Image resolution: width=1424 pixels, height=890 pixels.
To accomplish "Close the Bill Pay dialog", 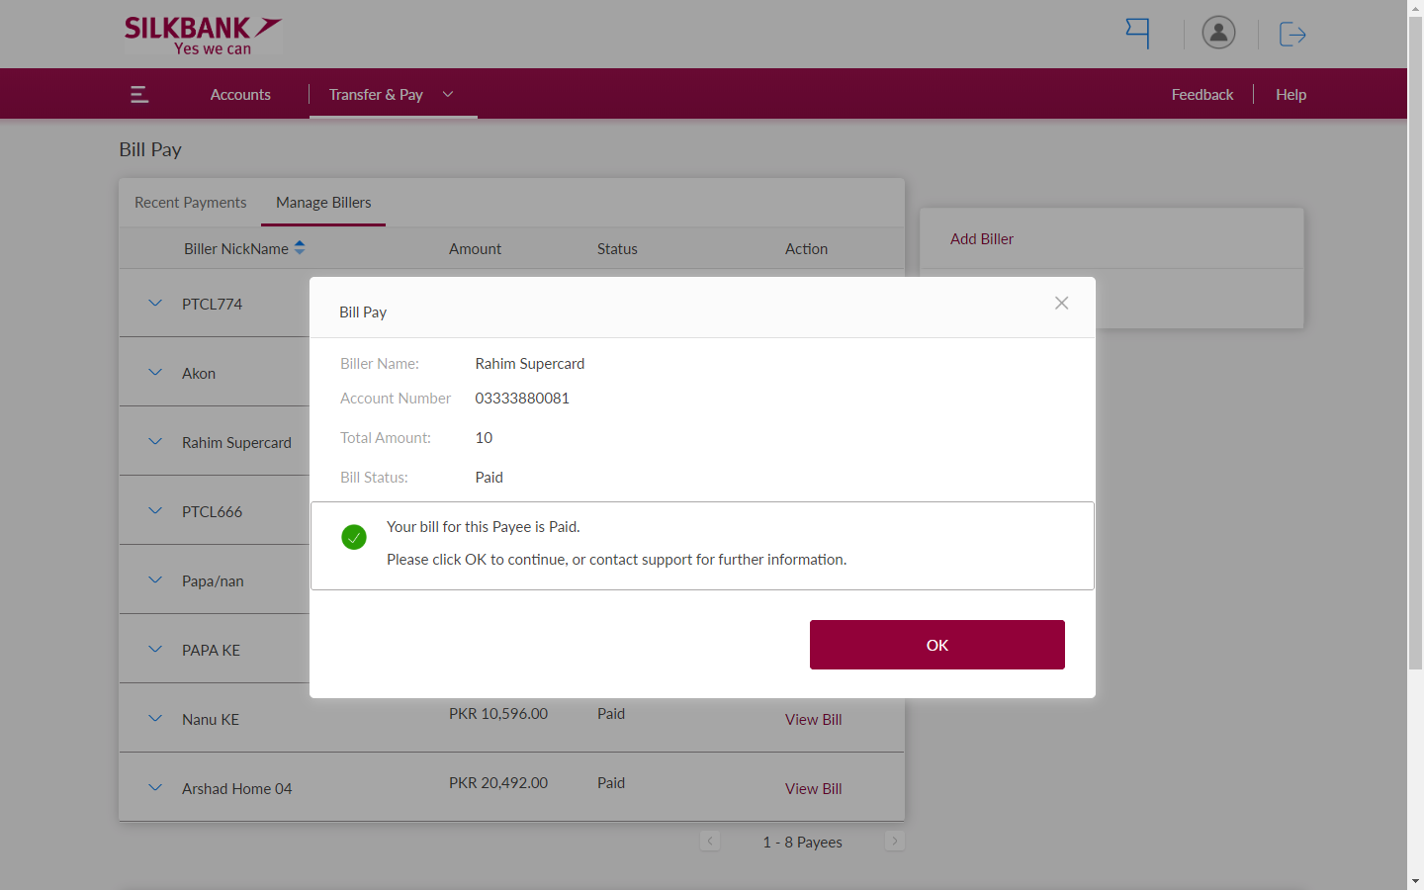I will (1061, 304).
